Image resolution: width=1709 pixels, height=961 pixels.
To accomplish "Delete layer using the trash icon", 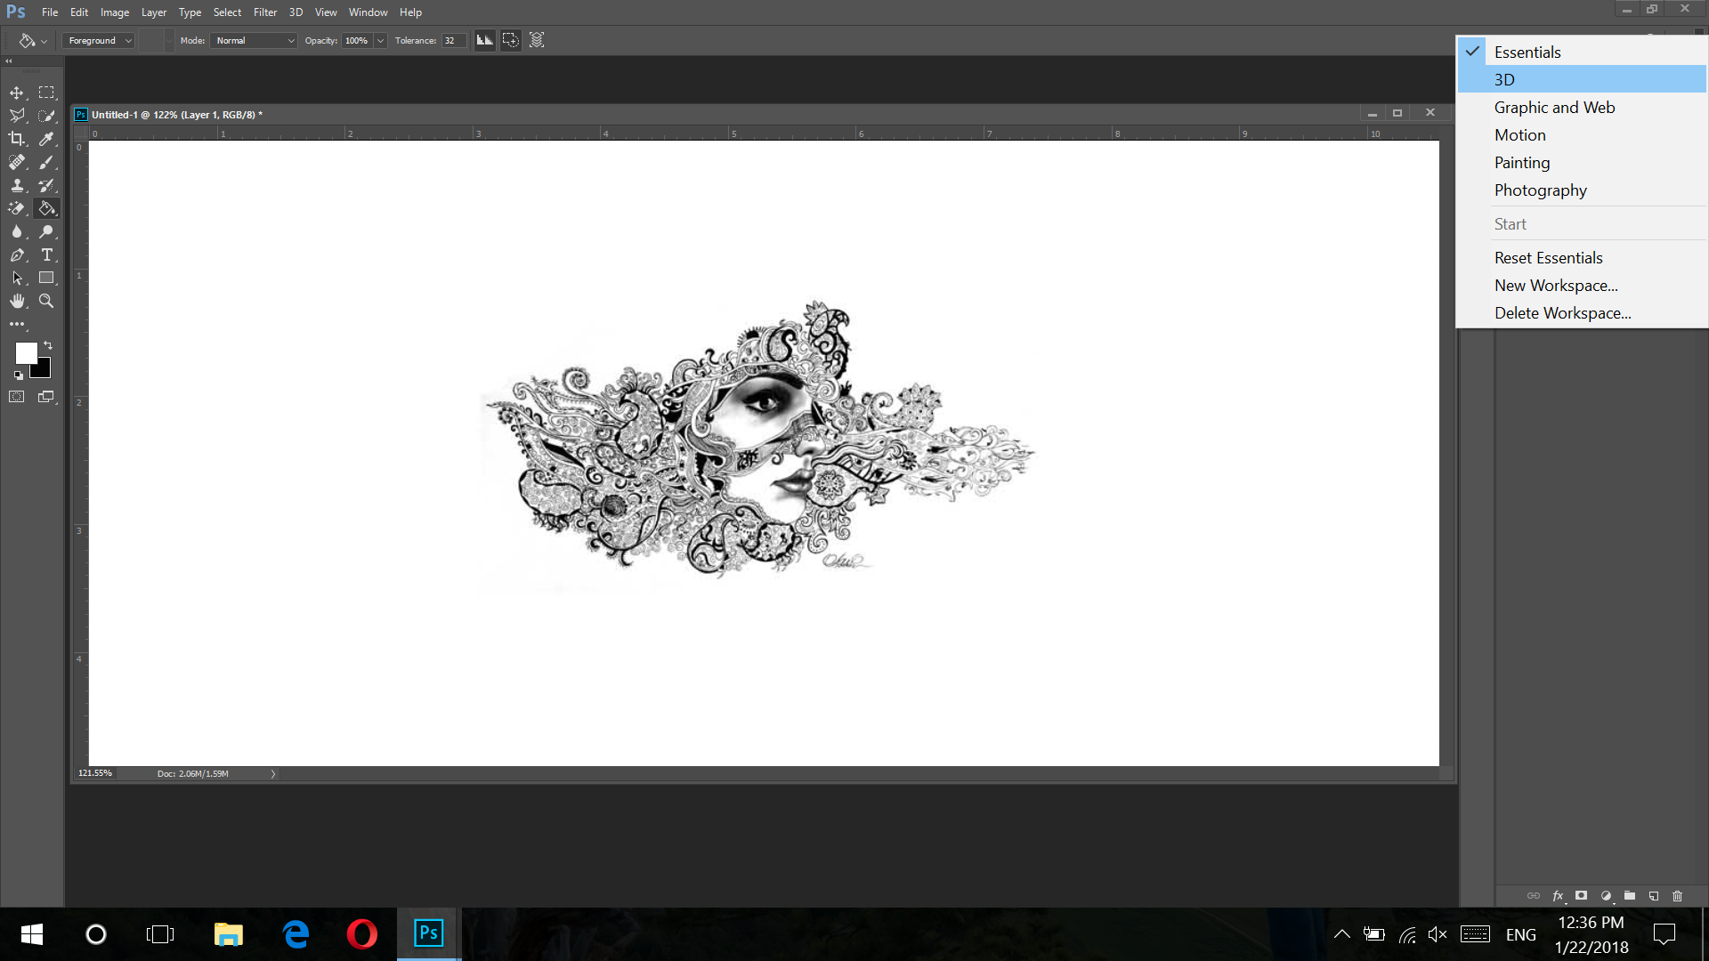I will (1679, 896).
